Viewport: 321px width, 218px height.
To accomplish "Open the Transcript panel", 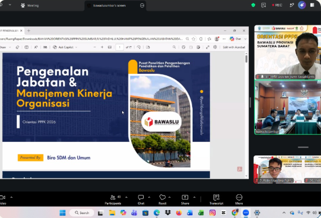I will [x=216, y=199].
